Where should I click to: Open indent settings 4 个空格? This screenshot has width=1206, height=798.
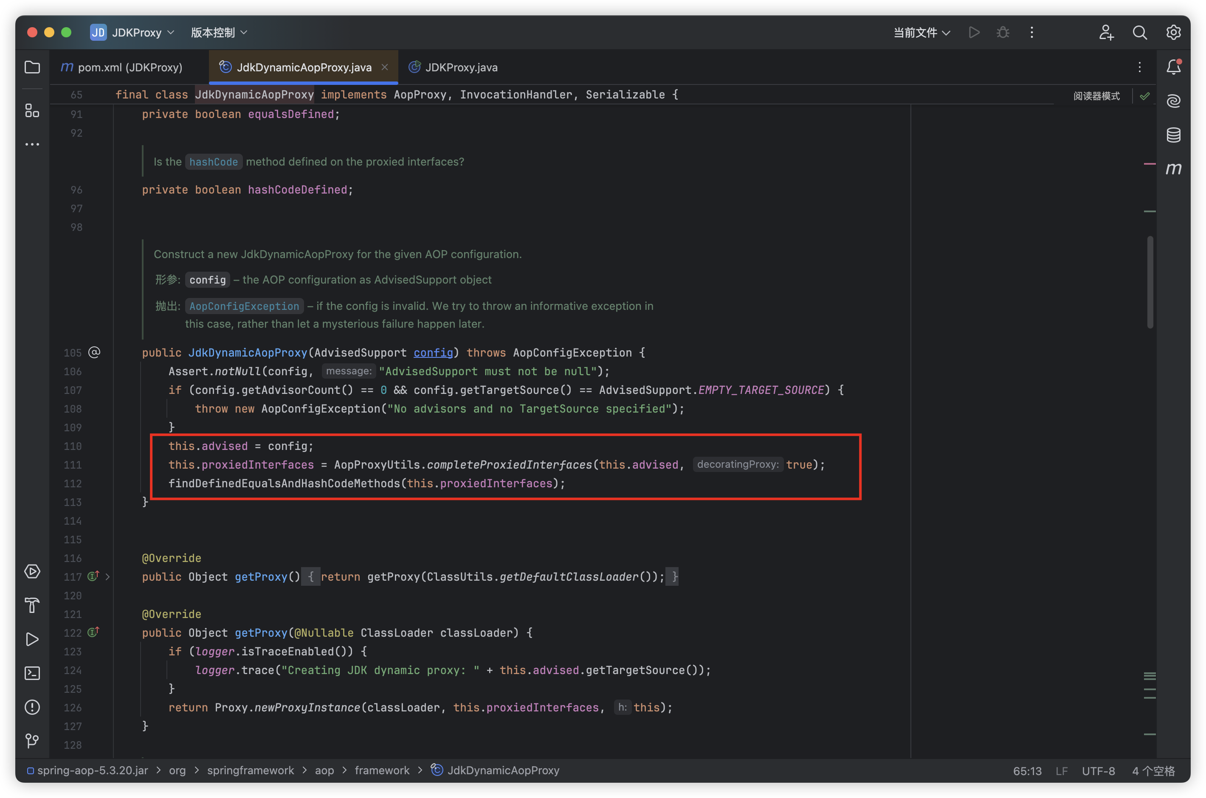1153,770
